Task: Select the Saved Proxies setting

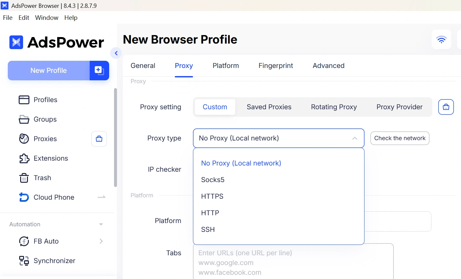Action: (269, 107)
